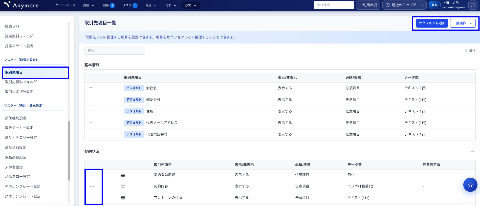Click 日付 data type cell
Viewport: 480px width, 206px height.
tap(351, 175)
